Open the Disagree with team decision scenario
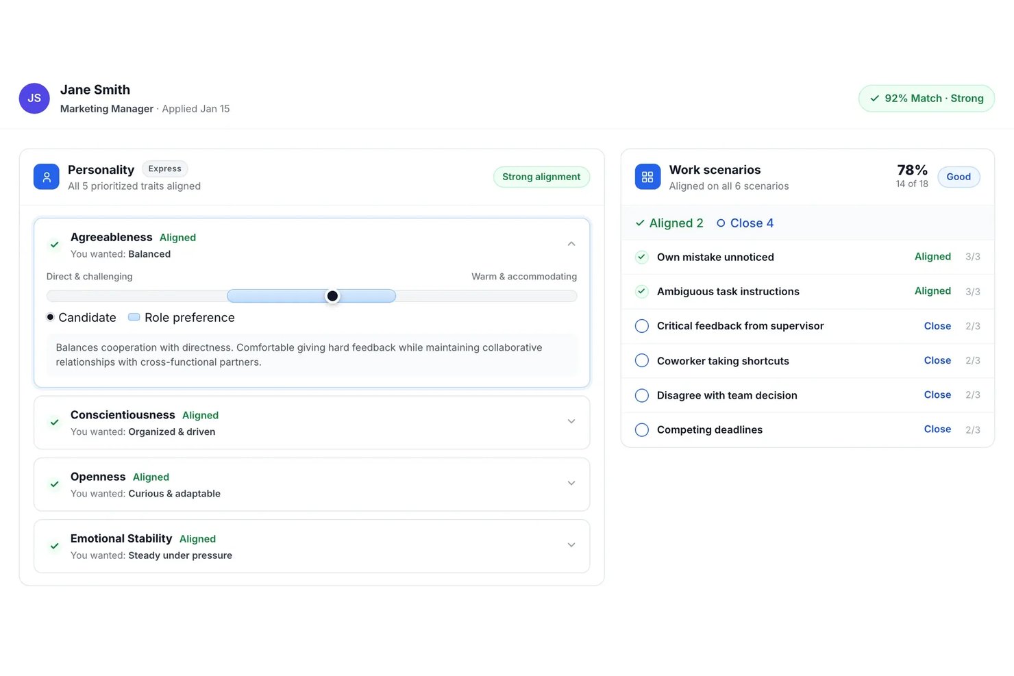The image size is (1014, 676). pyautogui.click(x=807, y=395)
